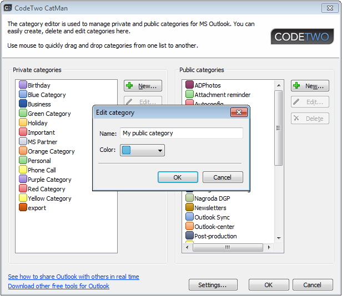This screenshot has height=296, width=342.
Task: Click the CodeTwo logo
Action: click(x=302, y=37)
